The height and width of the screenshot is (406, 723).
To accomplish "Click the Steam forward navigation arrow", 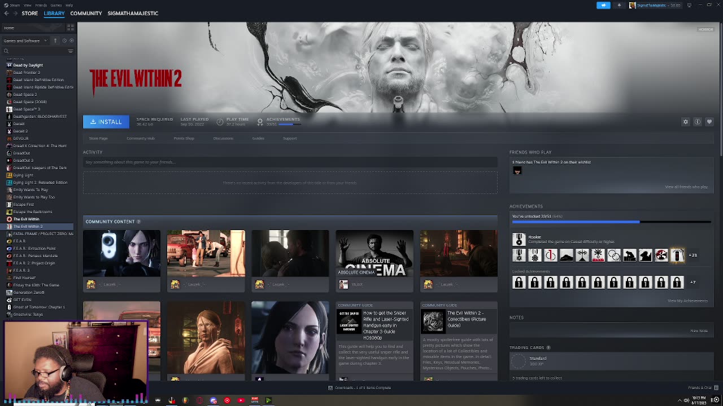I will pyautogui.click(x=15, y=13).
